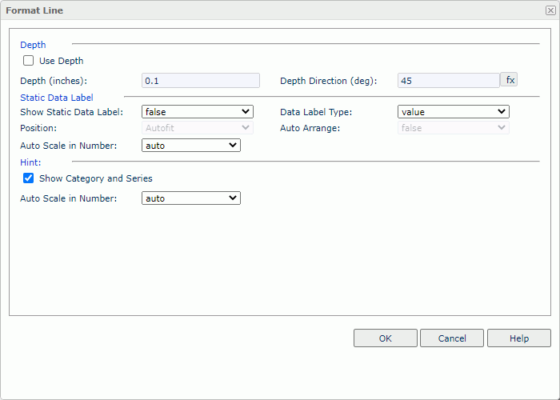Cancel the Format Line changes

pyautogui.click(x=452, y=338)
